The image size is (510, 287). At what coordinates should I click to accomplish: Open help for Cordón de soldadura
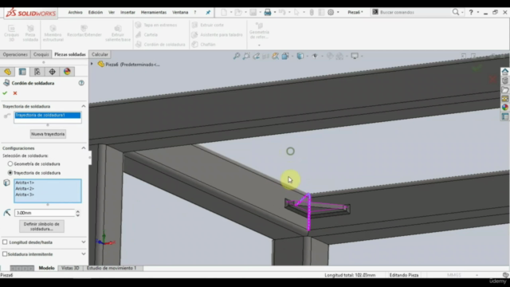point(81,83)
